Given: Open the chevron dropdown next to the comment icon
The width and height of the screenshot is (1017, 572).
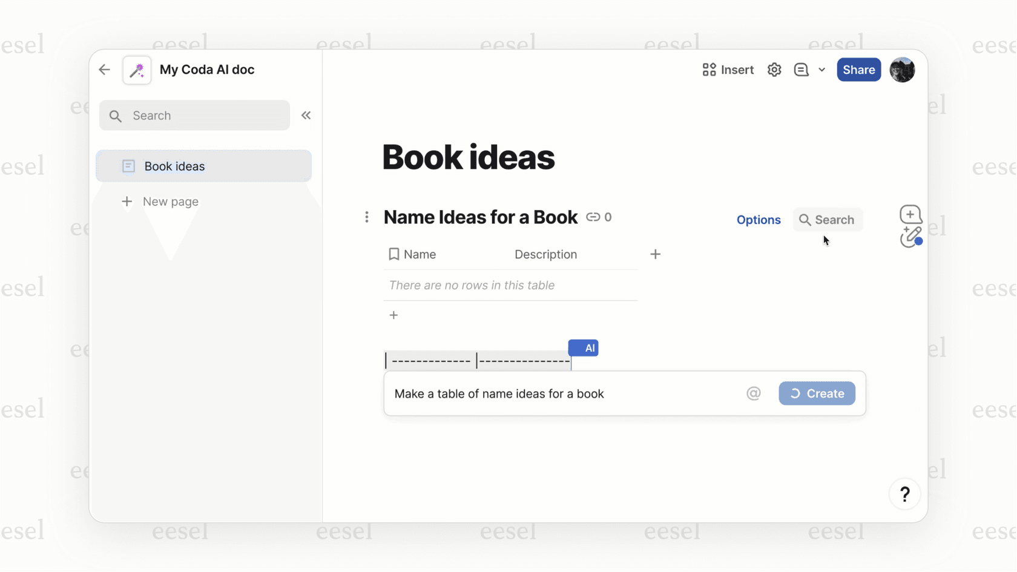Looking at the screenshot, I should [821, 70].
